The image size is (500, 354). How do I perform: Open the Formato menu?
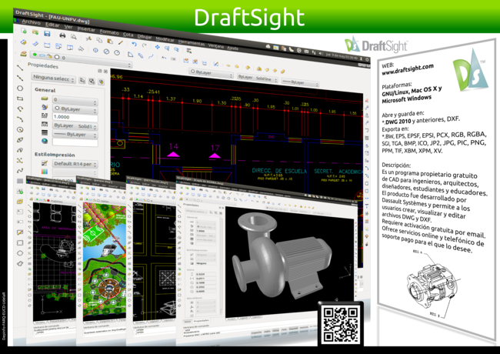pyautogui.click(x=109, y=32)
